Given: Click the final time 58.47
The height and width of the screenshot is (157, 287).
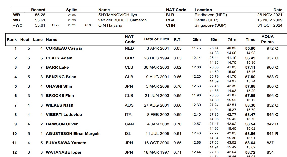Looking at the screenshot, I should click(250, 115).
